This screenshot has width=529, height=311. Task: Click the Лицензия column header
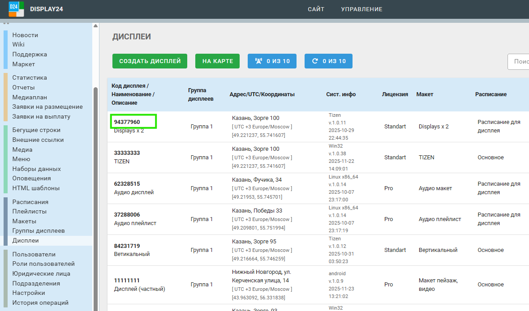(395, 94)
